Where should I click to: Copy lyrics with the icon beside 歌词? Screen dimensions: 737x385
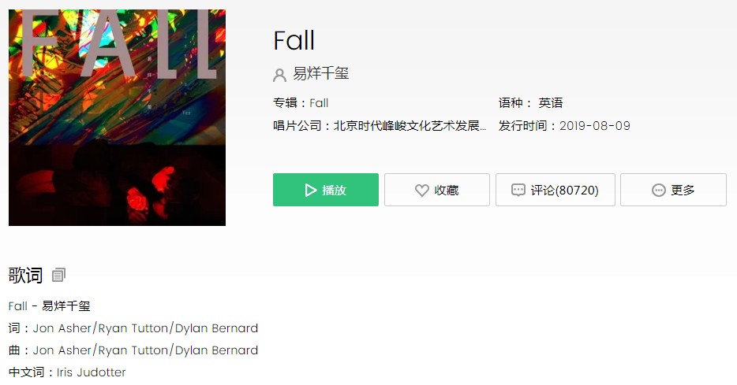pyautogui.click(x=58, y=275)
